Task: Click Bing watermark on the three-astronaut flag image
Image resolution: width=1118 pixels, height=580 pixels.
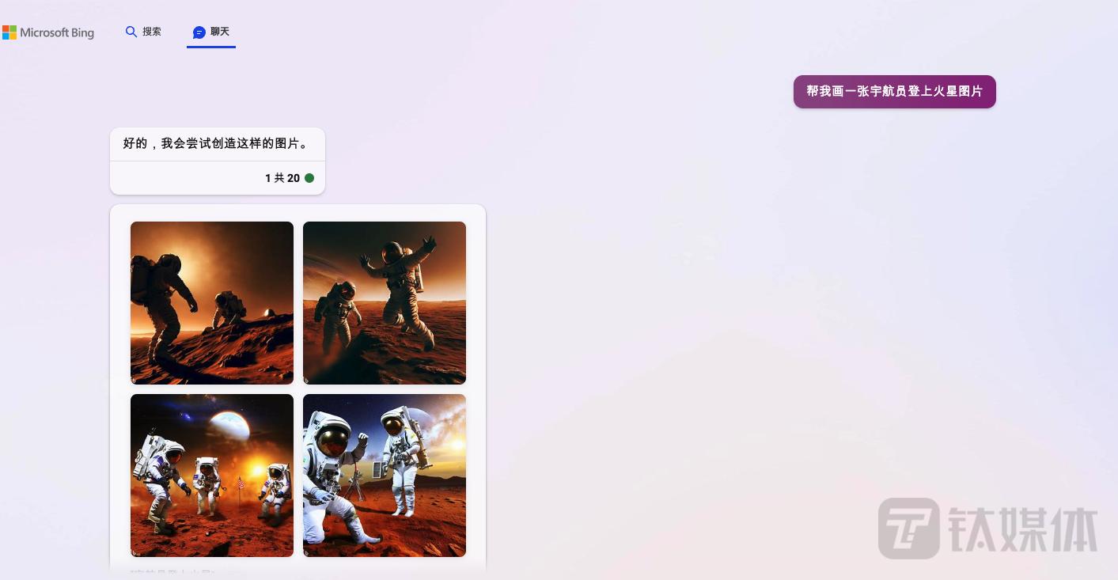Action: [x=135, y=553]
